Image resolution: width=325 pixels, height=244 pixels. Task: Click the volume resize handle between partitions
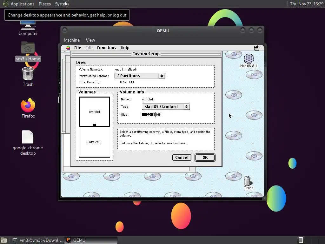coord(95,125)
